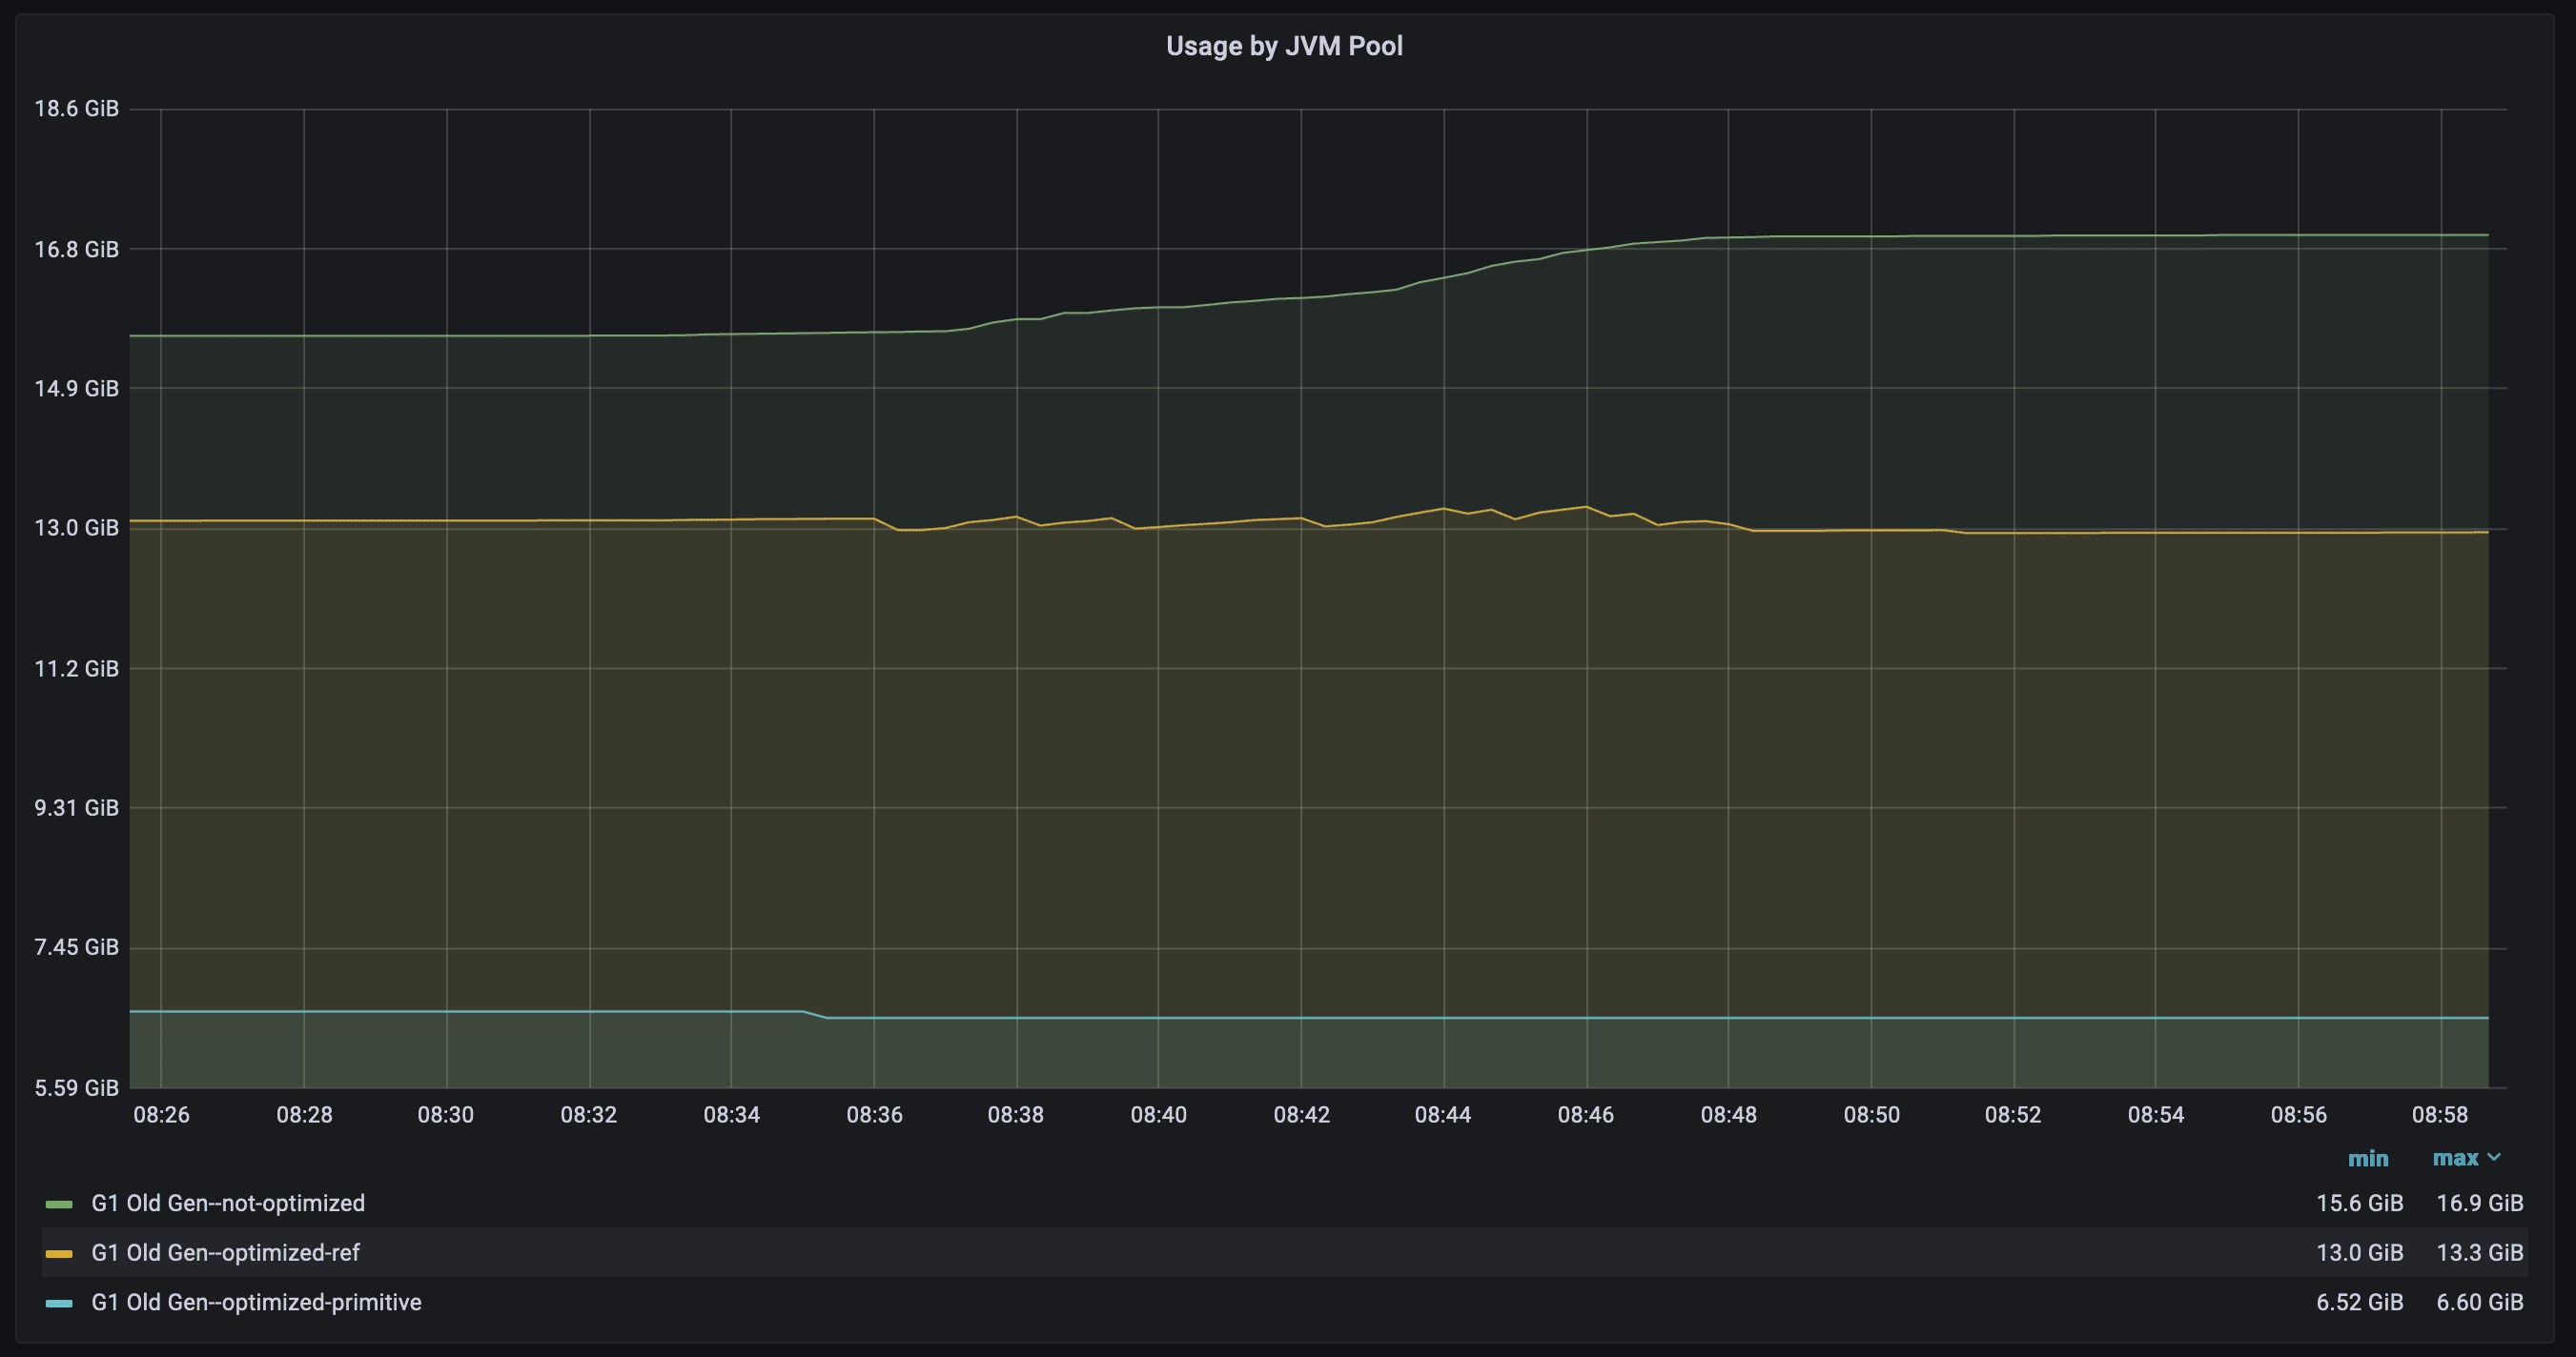Click the 15.6 GiB min value for not-optimized
Image resolution: width=2576 pixels, height=1357 pixels.
pyautogui.click(x=2359, y=1204)
